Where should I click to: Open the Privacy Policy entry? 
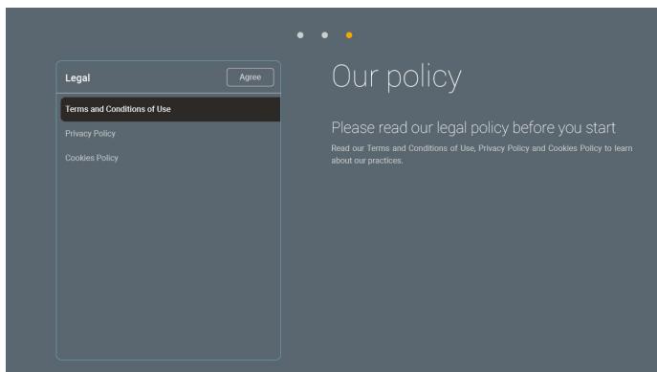click(90, 134)
